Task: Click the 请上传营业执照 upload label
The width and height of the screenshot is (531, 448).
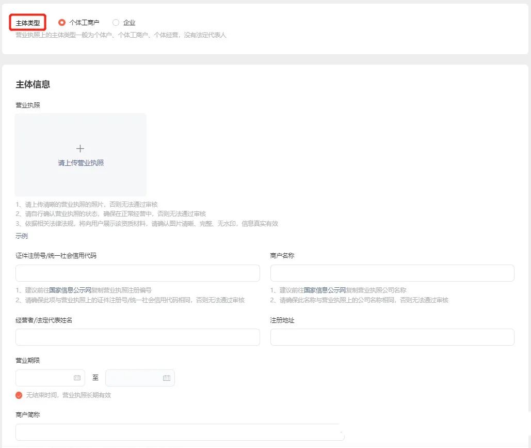Action: 81,163
